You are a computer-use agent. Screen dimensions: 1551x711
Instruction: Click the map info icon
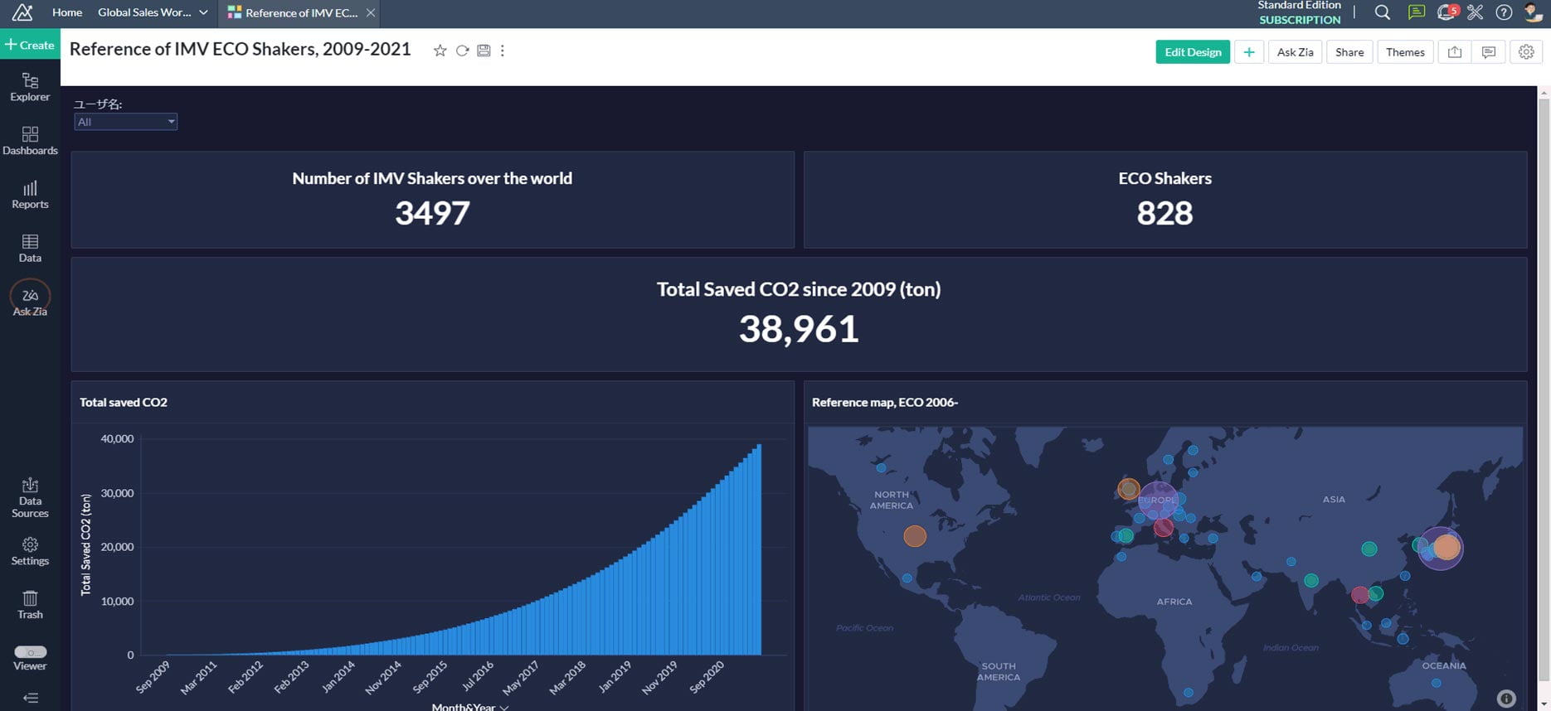1507,699
